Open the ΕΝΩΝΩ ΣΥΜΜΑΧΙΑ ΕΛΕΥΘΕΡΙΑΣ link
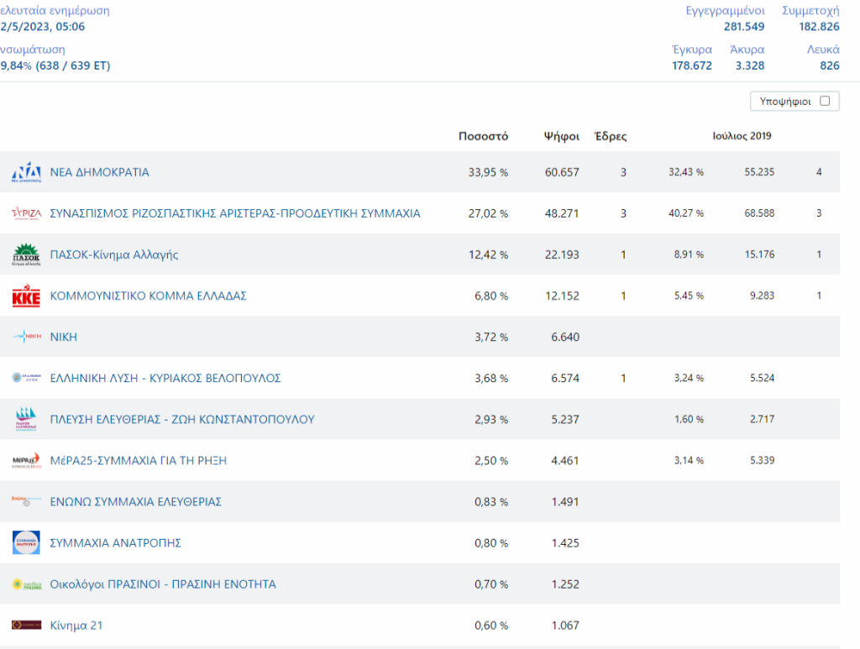Image resolution: width=860 pixels, height=649 pixels. point(135,501)
